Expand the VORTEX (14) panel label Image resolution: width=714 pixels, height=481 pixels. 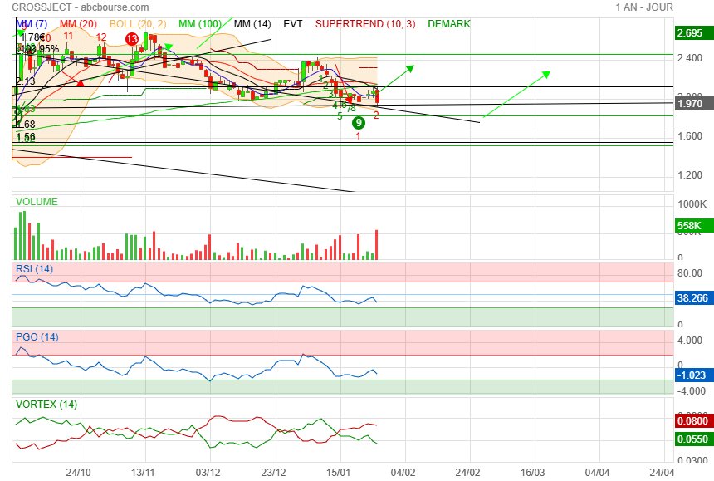(x=46, y=405)
